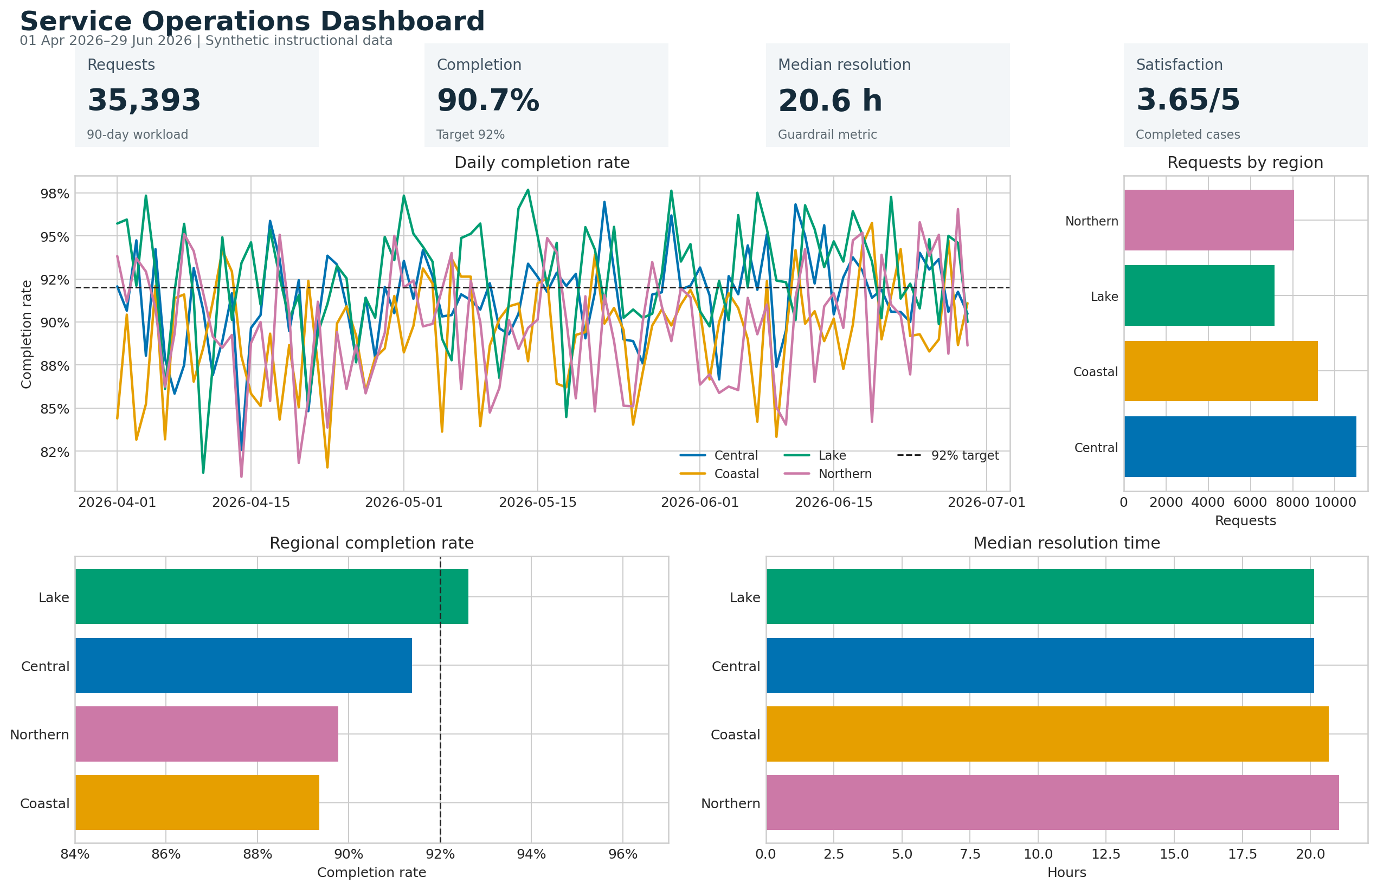Click the Lake bar in Requests by region
The width and height of the screenshot is (1377, 889).
(1199, 295)
